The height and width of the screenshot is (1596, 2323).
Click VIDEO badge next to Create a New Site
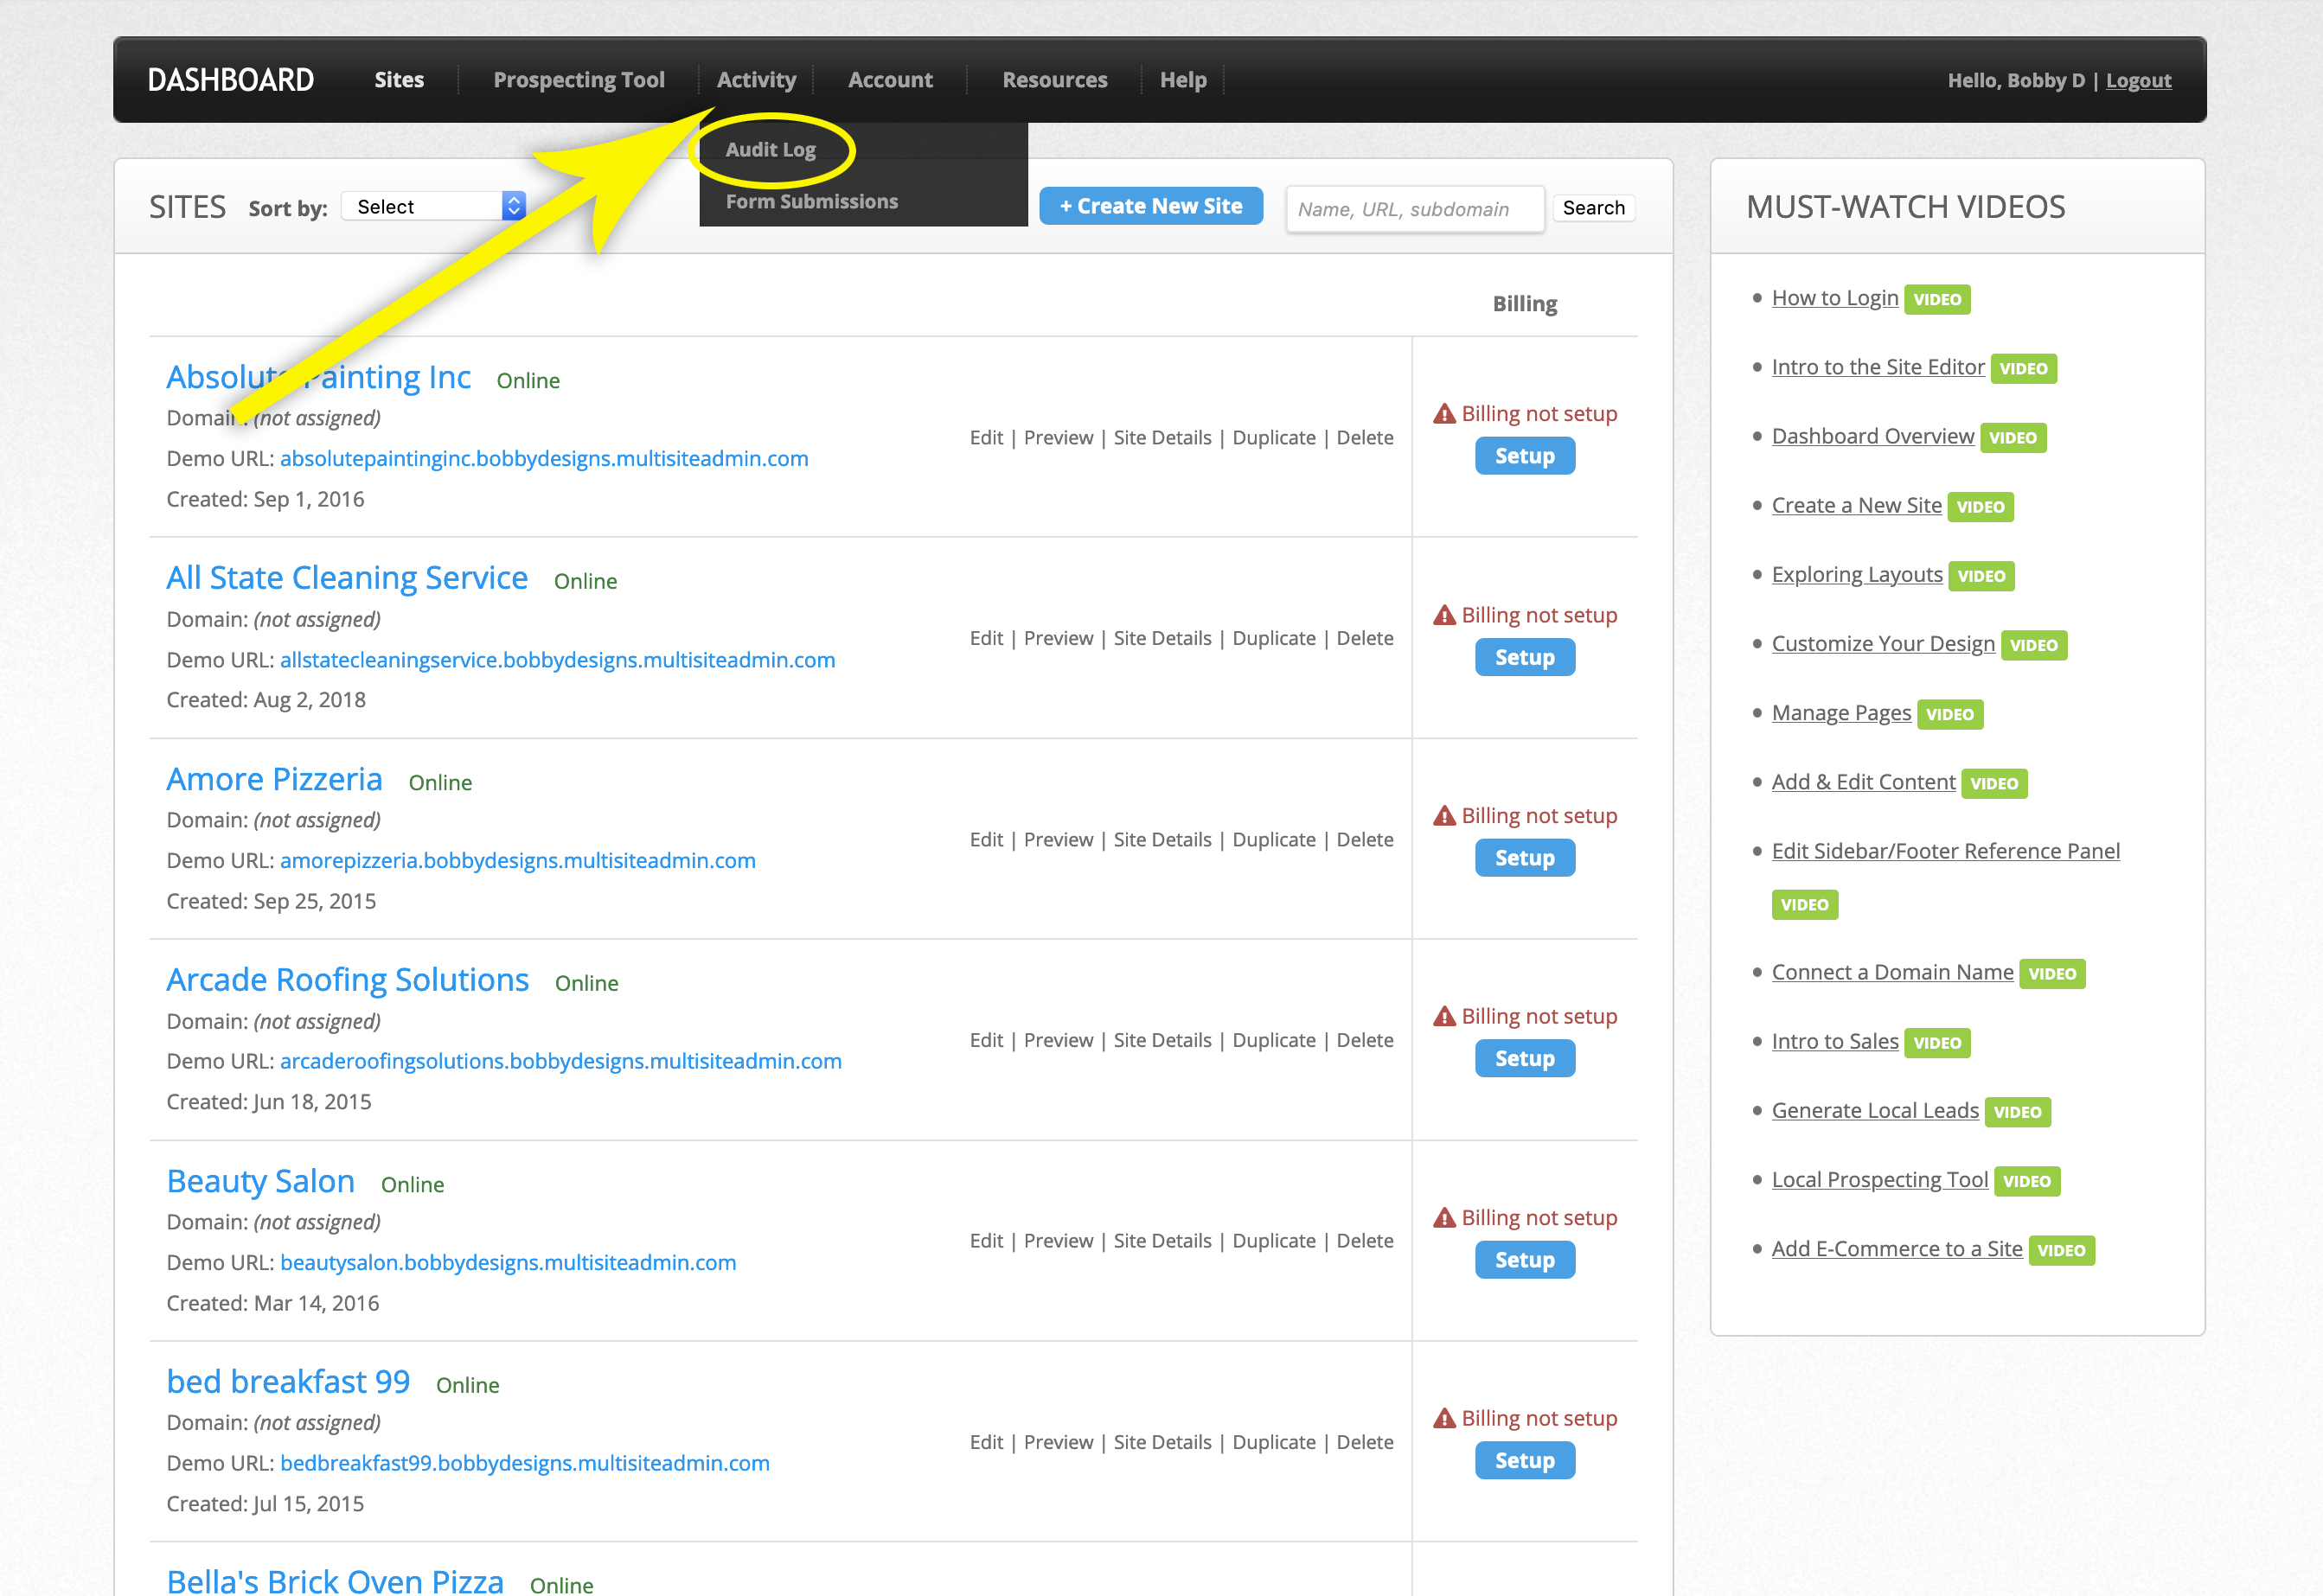tap(1980, 507)
